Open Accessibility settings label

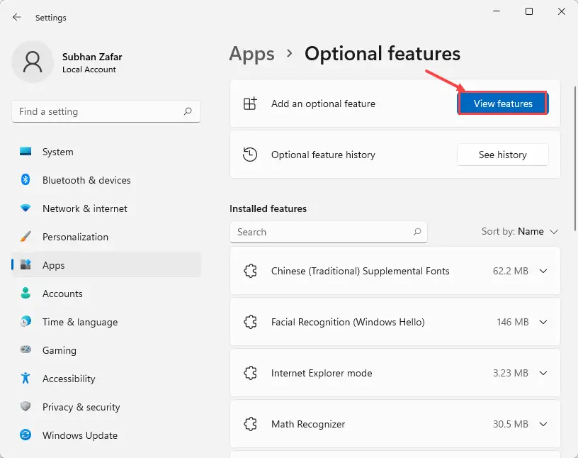[x=69, y=379]
